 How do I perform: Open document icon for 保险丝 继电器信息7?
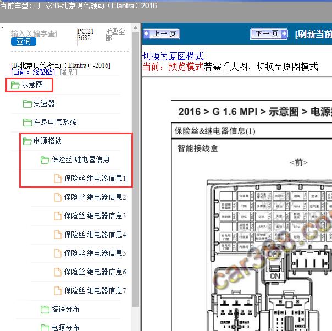click(x=57, y=290)
